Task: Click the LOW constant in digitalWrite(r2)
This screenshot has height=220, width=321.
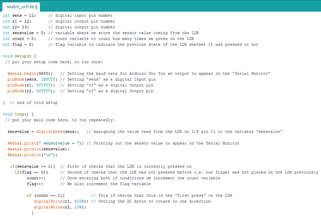Action: coord(78,207)
